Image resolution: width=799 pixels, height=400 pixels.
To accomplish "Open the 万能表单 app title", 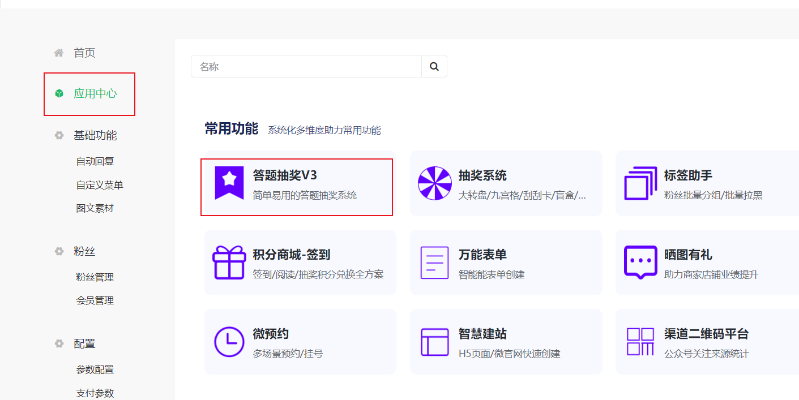I will [x=482, y=255].
